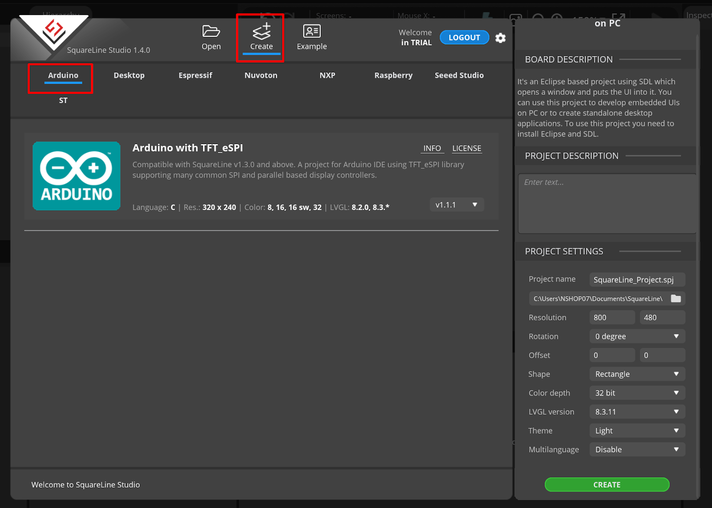
Task: Click the PROJECT DESCRIPTION heading
Action: tap(571, 156)
